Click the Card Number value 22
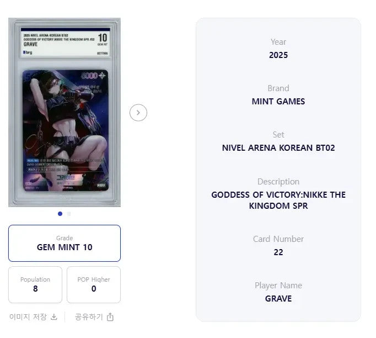 tap(278, 252)
